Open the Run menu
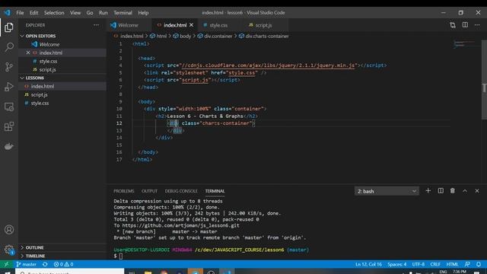The width and height of the screenshot is (487, 274). (x=103, y=13)
